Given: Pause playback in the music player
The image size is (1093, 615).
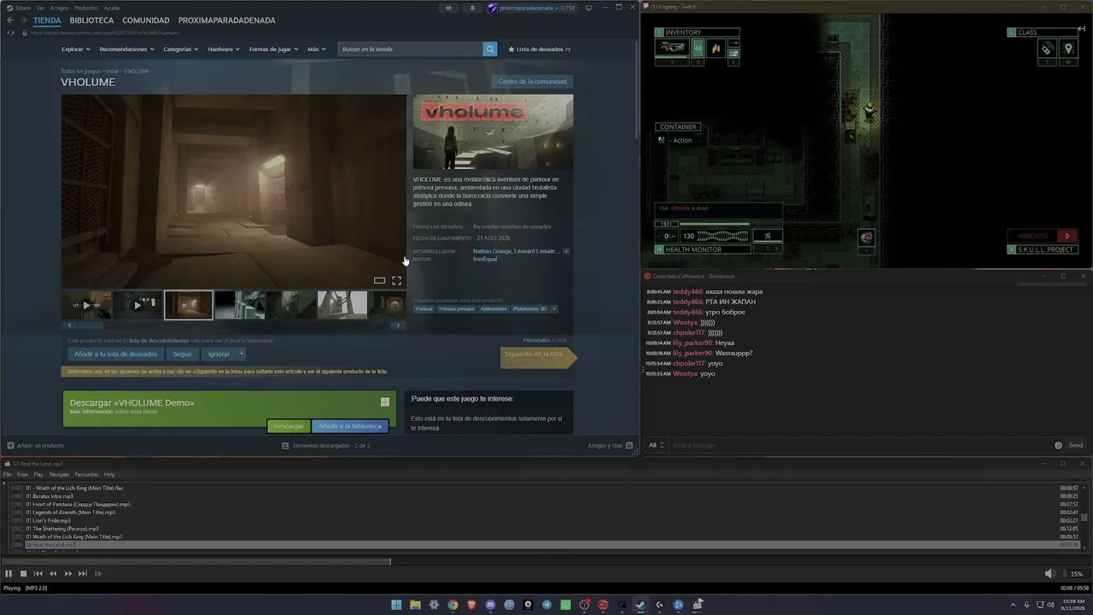Looking at the screenshot, I should click(9, 574).
